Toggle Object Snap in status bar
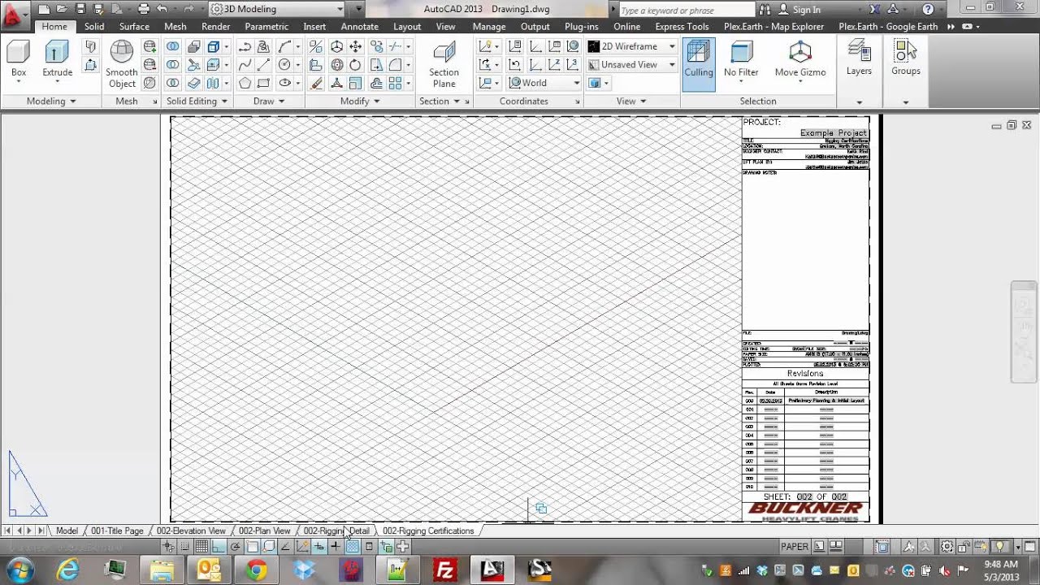1040x585 pixels. [252, 547]
